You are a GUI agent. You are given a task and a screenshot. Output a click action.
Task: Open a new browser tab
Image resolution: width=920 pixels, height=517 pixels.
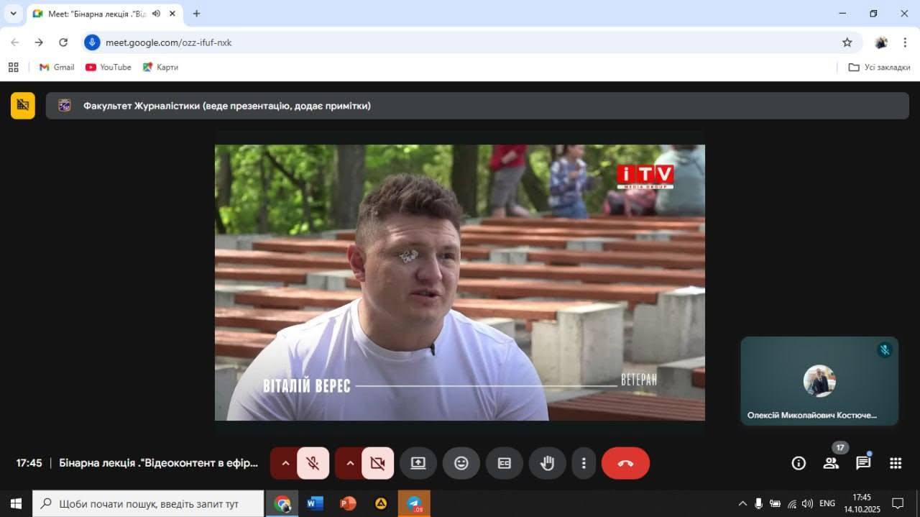(196, 14)
